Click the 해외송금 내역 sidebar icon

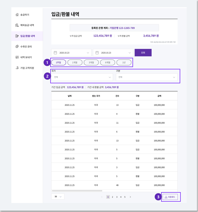(x=17, y=25)
